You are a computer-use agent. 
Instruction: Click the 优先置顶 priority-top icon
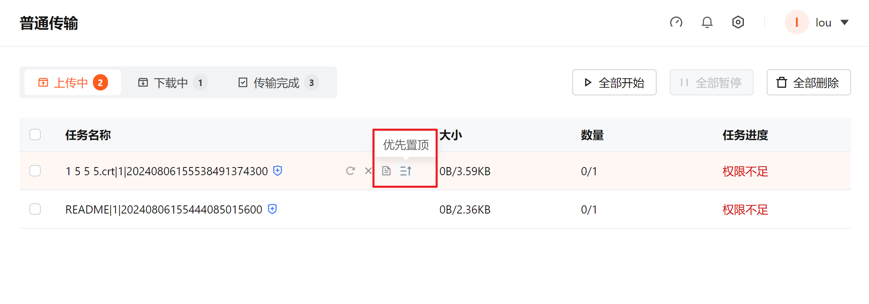coord(405,171)
